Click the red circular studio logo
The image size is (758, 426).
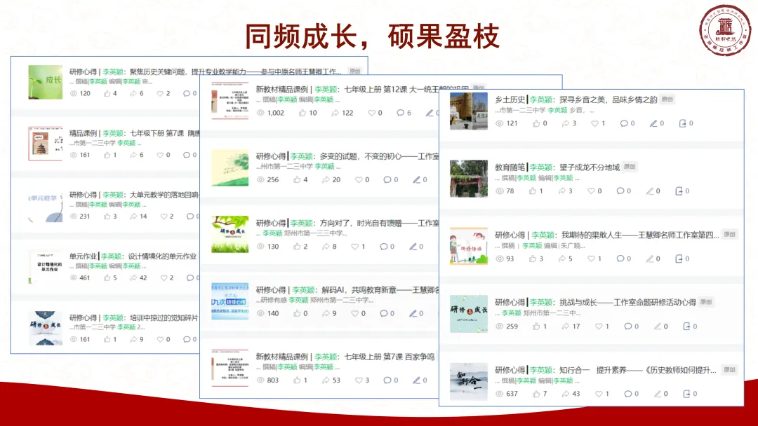click(725, 31)
